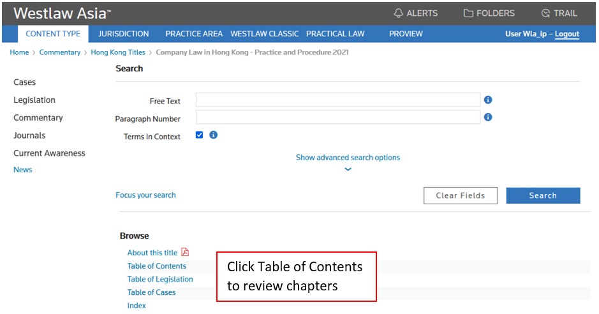Click in Free Text field

(x=337, y=100)
